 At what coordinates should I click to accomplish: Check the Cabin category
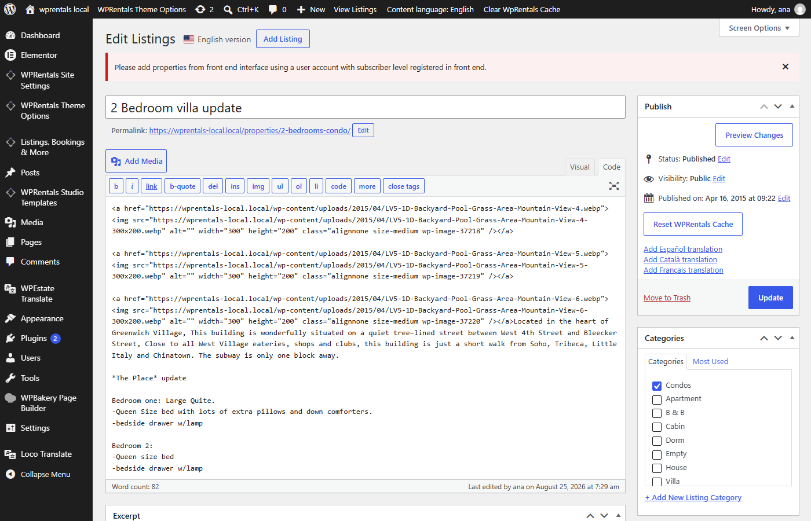pos(657,427)
